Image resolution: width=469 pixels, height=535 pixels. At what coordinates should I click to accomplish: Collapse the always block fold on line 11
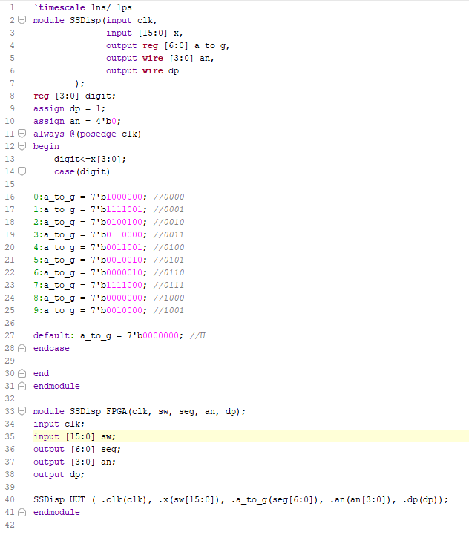coord(22,134)
